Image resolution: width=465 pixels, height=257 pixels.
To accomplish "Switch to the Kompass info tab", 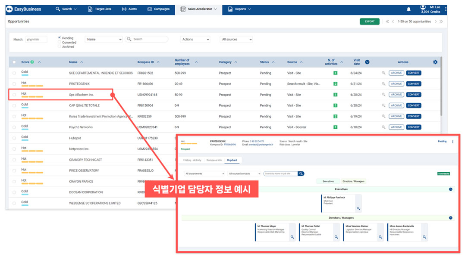I will pos(214,160).
